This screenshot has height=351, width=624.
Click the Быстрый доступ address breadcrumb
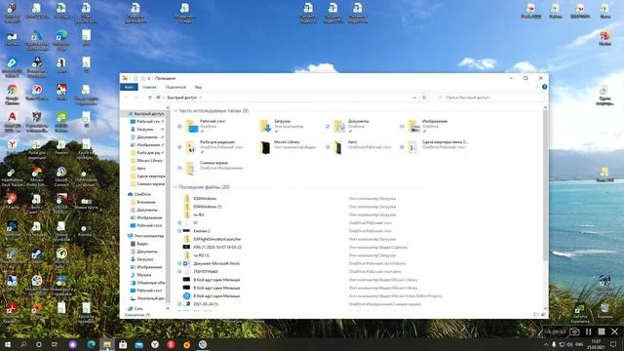(182, 97)
